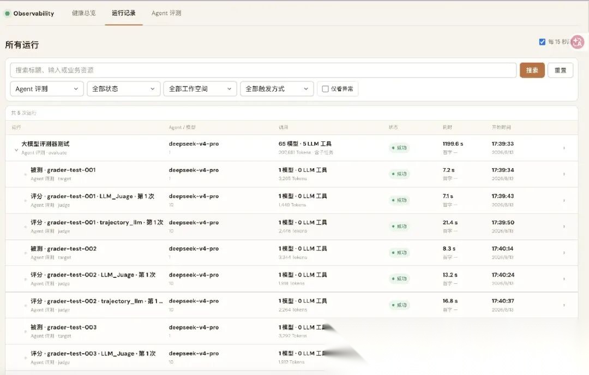Open row arrow for grader-test-002 trajectory_llm
Viewport: 589px width, 375px height.
pyautogui.click(x=564, y=305)
